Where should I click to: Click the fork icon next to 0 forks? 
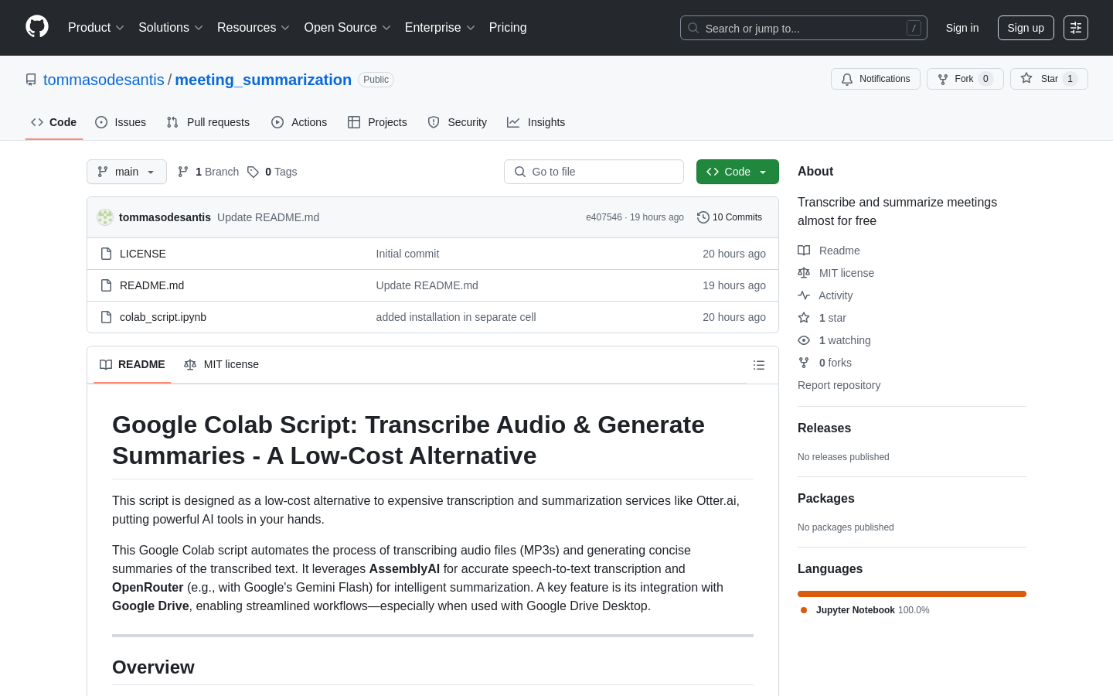point(804,363)
